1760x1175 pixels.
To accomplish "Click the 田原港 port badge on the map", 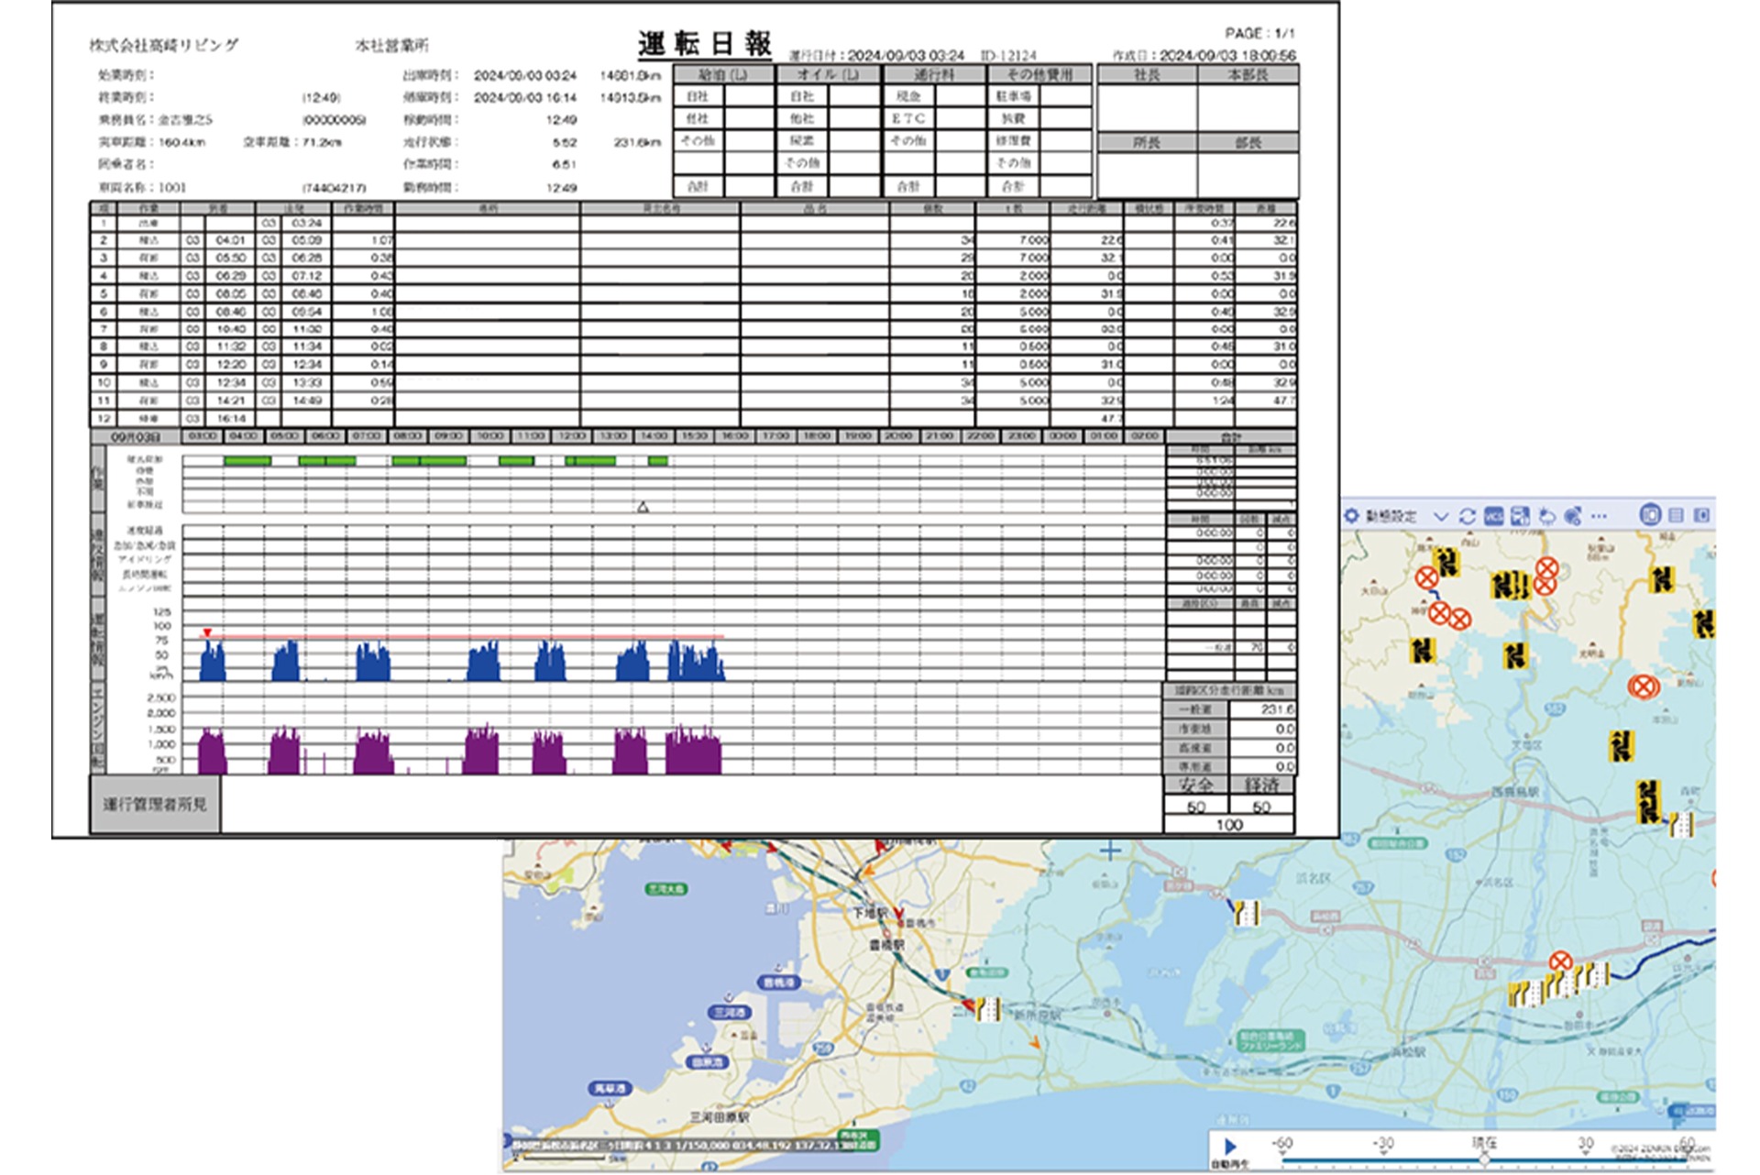I will pyautogui.click(x=707, y=1061).
